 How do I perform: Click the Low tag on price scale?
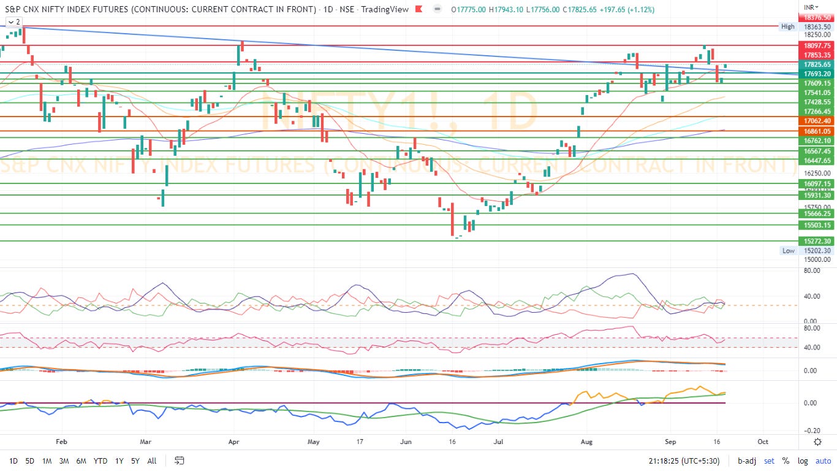point(788,250)
